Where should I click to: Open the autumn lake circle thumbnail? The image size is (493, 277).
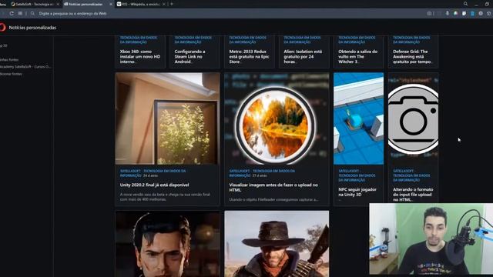click(277, 118)
